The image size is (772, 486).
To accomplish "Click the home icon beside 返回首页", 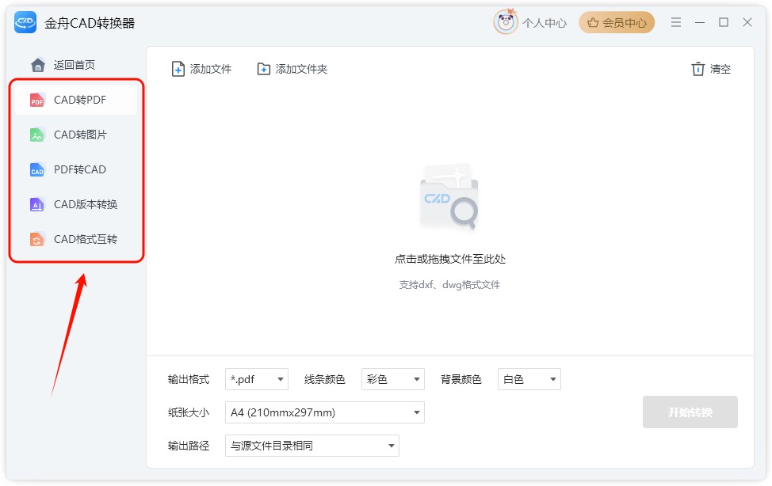I will pos(37,65).
